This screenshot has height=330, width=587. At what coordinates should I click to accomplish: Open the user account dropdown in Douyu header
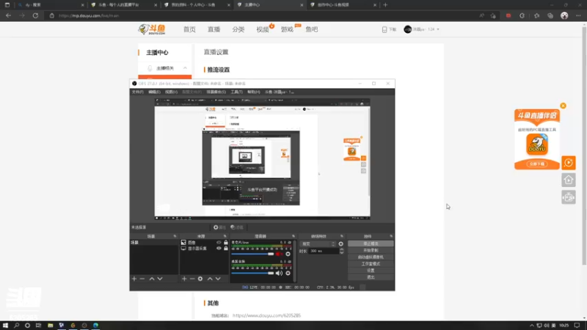pos(421,29)
